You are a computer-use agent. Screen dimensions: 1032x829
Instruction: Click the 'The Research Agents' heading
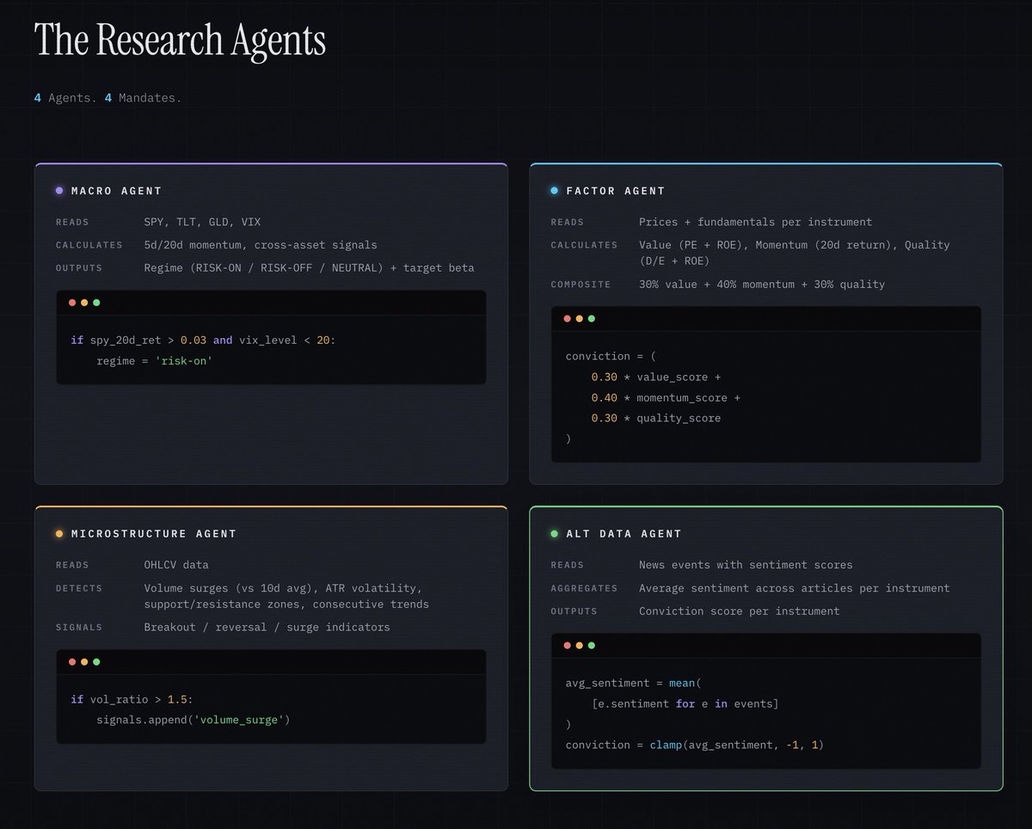(x=180, y=40)
